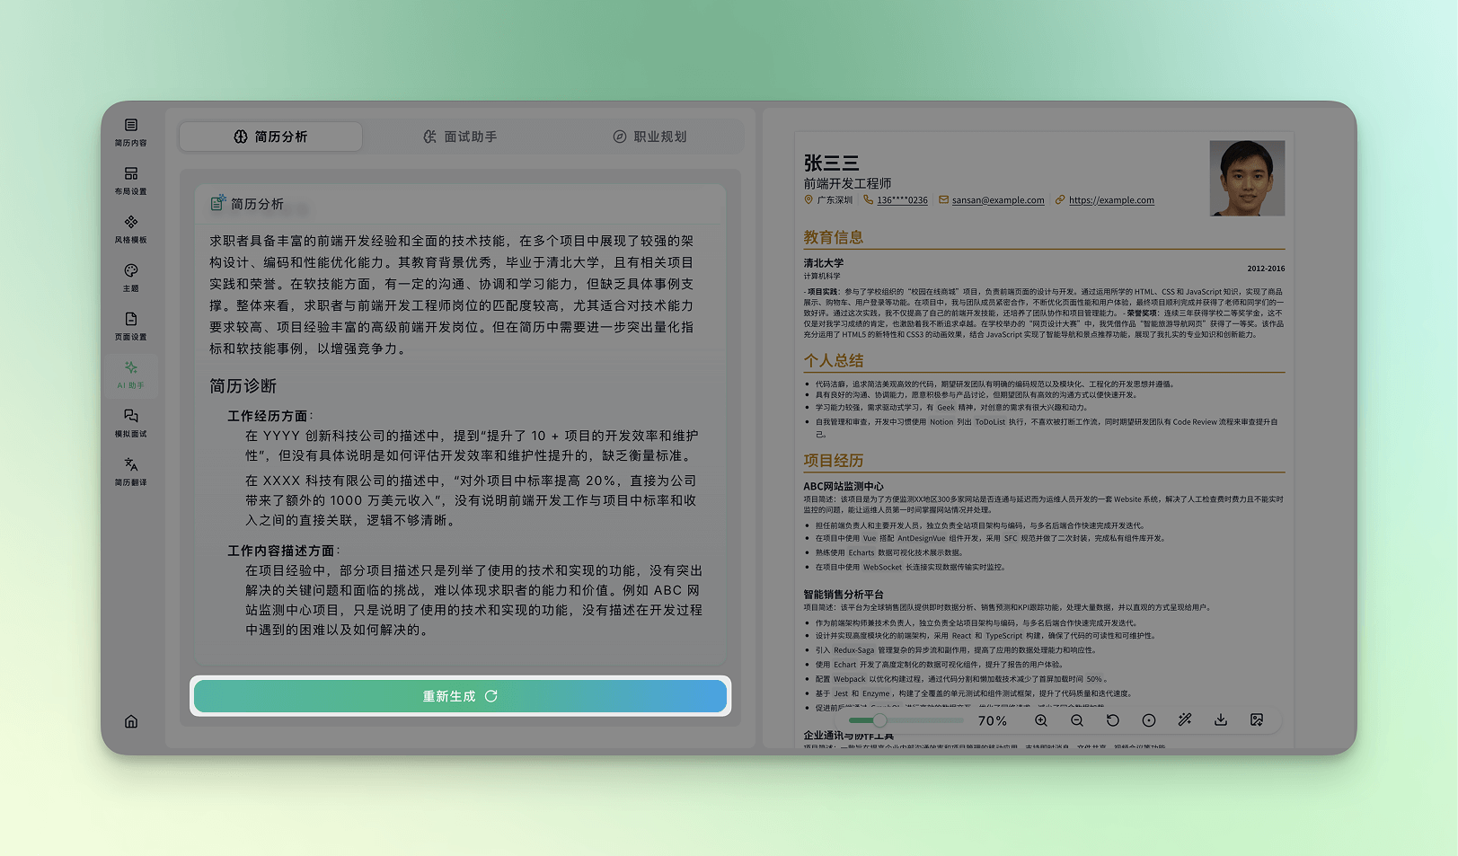Export resume as image icon

click(1257, 720)
